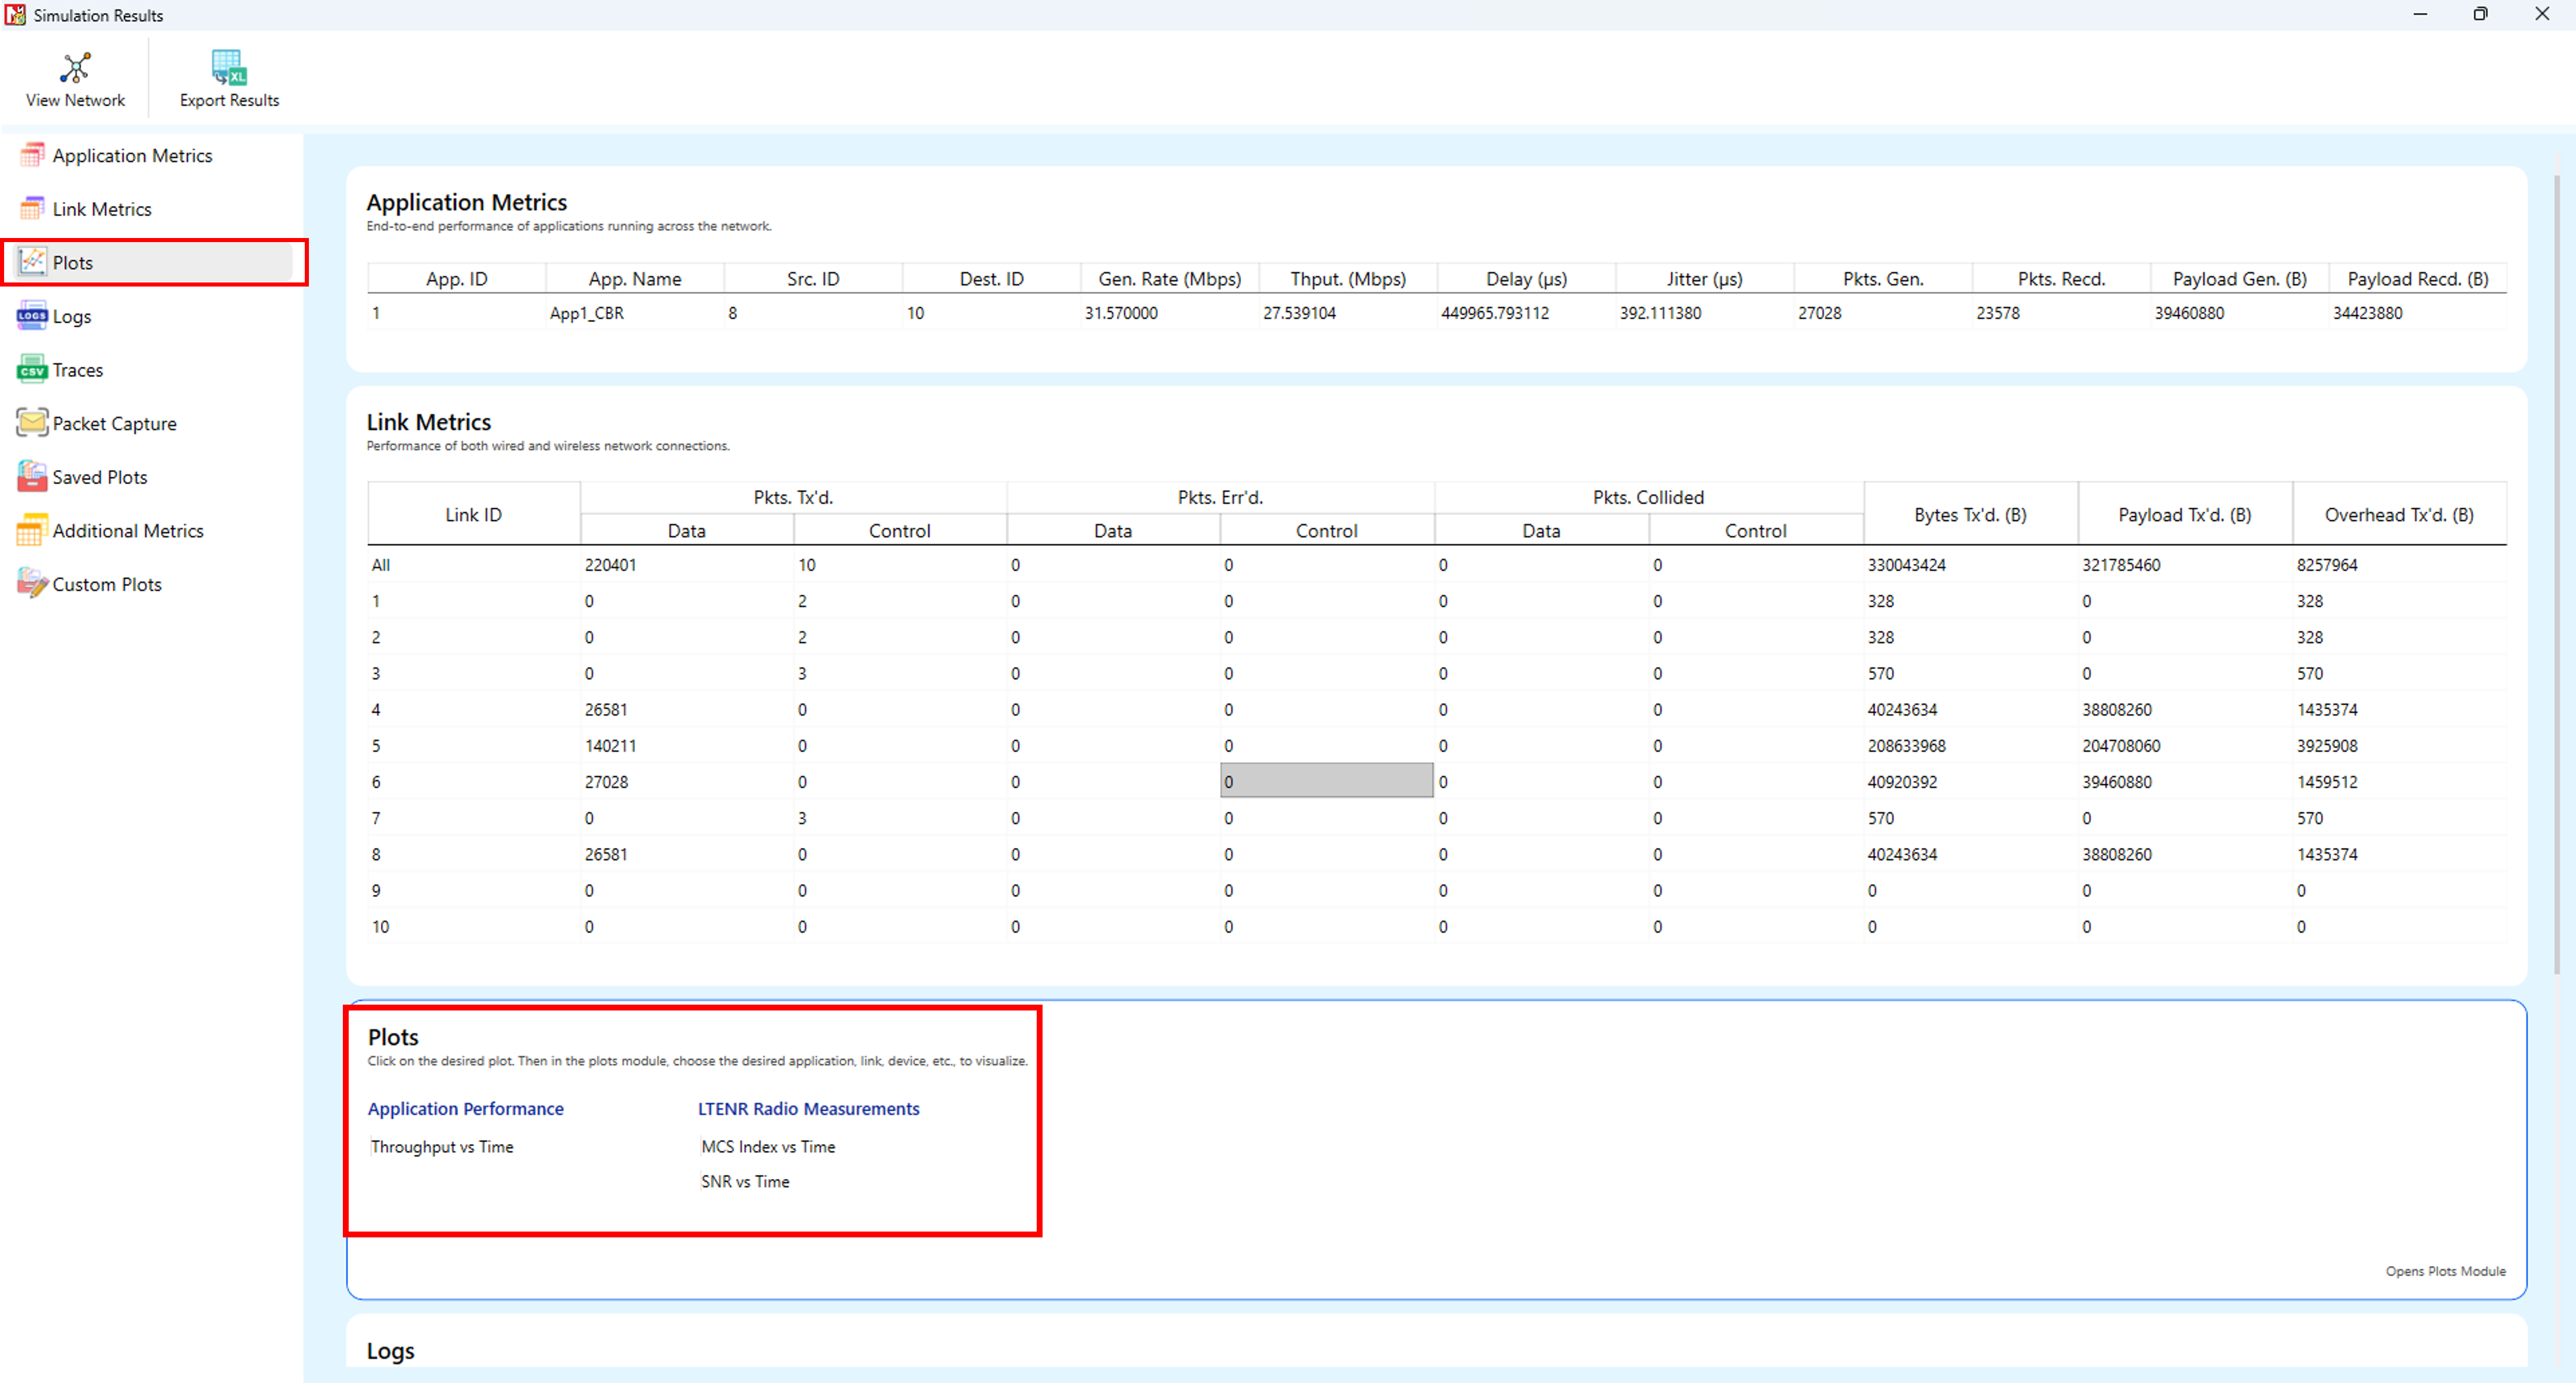Image resolution: width=2576 pixels, height=1383 pixels.
Task: Click the Export Results Excel icon
Action: 229,68
